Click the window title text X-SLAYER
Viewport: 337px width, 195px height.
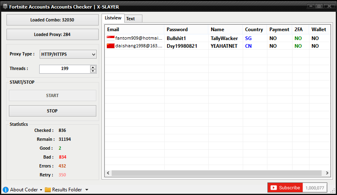tap(108, 7)
